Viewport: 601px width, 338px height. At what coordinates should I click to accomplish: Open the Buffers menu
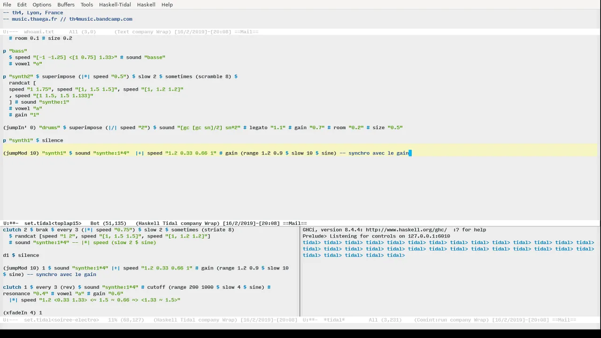pos(66,5)
